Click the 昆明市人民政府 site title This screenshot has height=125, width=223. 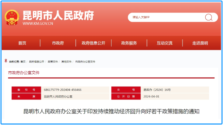58,16
